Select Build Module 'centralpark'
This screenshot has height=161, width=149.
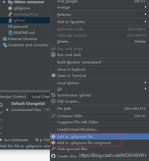(x=99, y=62)
